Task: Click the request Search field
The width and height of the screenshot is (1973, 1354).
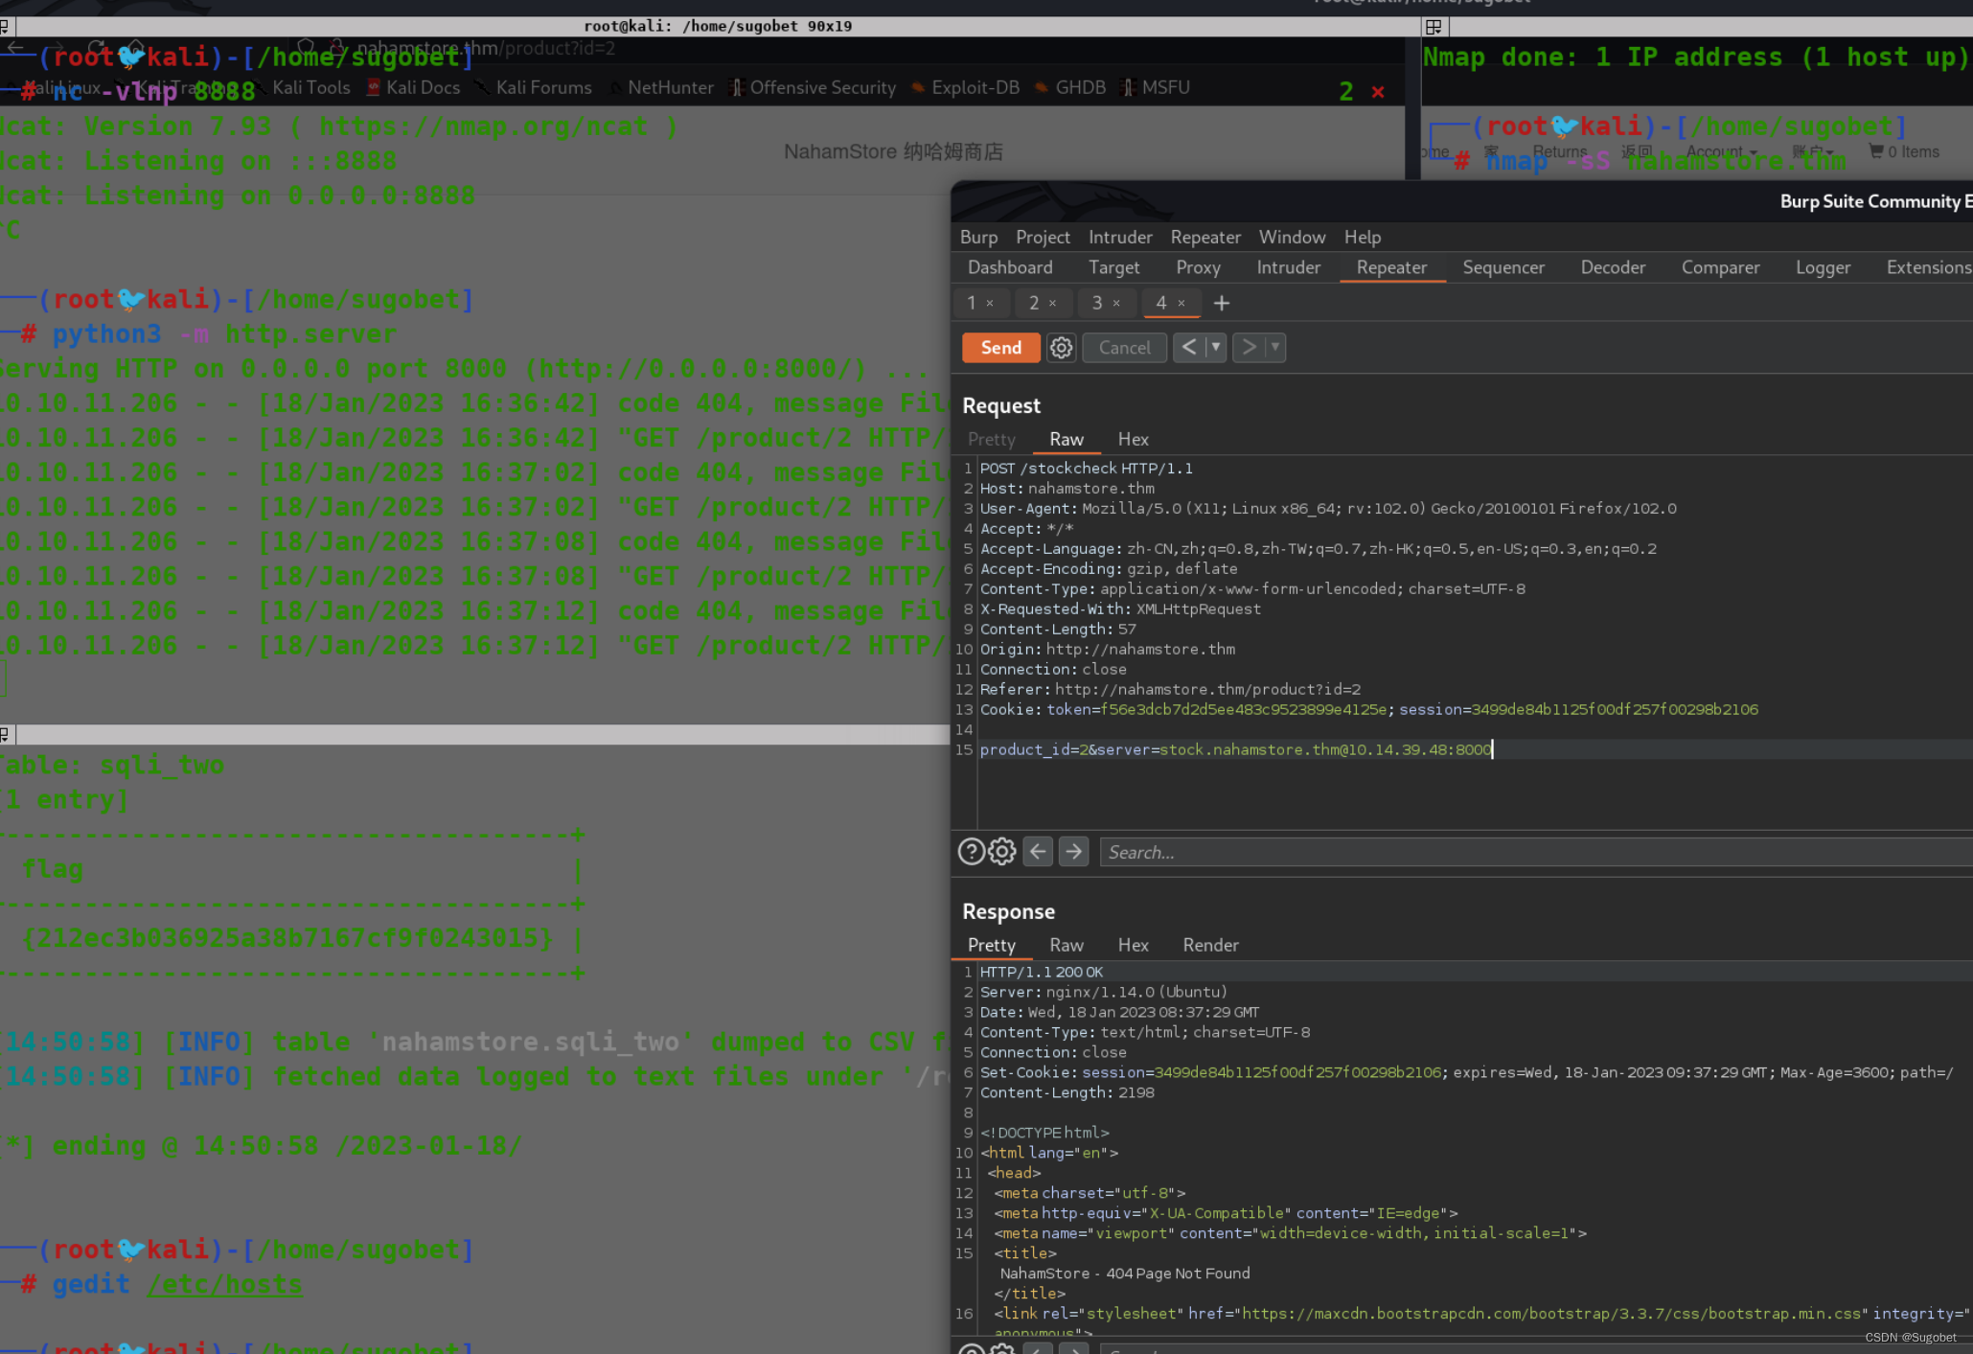Action: (x=1536, y=852)
